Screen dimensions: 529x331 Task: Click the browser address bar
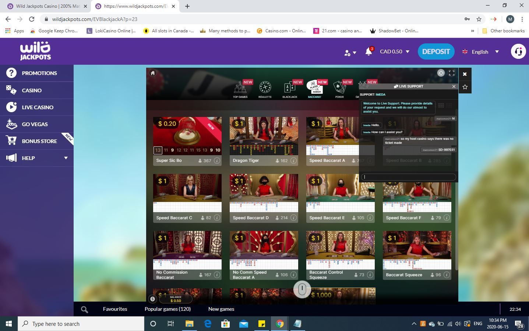pyautogui.click(x=254, y=19)
